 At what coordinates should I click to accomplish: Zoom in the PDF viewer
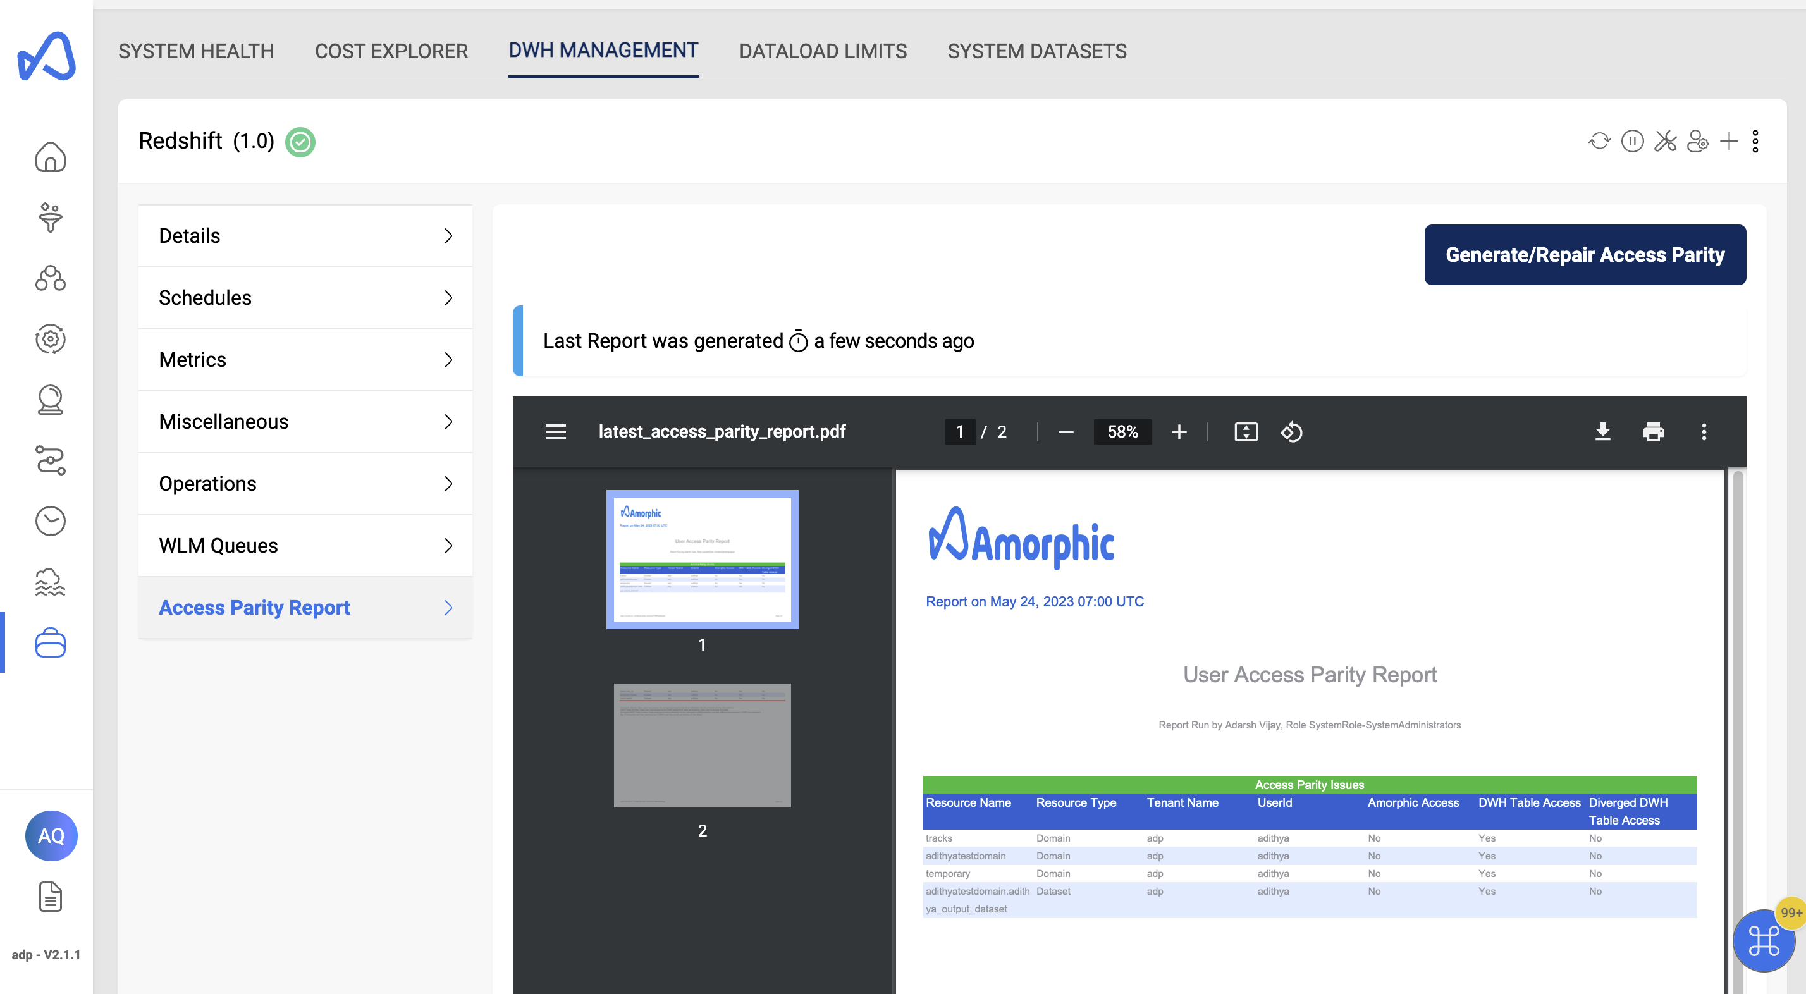point(1179,432)
